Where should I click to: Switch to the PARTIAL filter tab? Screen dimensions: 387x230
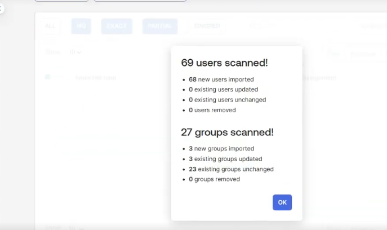point(160,26)
